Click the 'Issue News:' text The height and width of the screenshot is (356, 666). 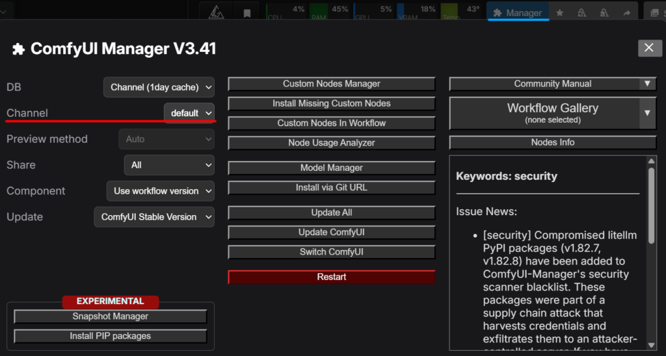[x=486, y=211]
